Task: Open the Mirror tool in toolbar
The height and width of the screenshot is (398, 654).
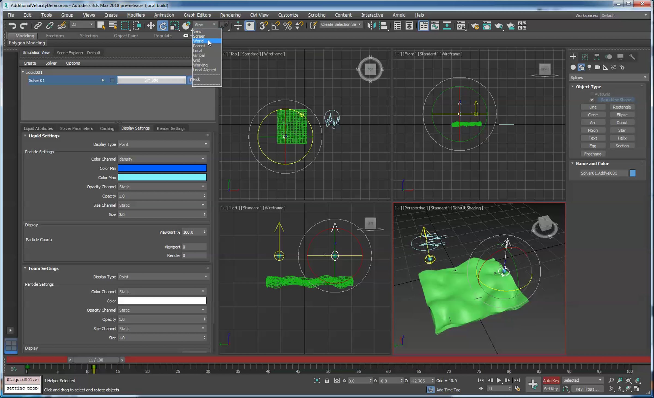Action: [x=371, y=26]
